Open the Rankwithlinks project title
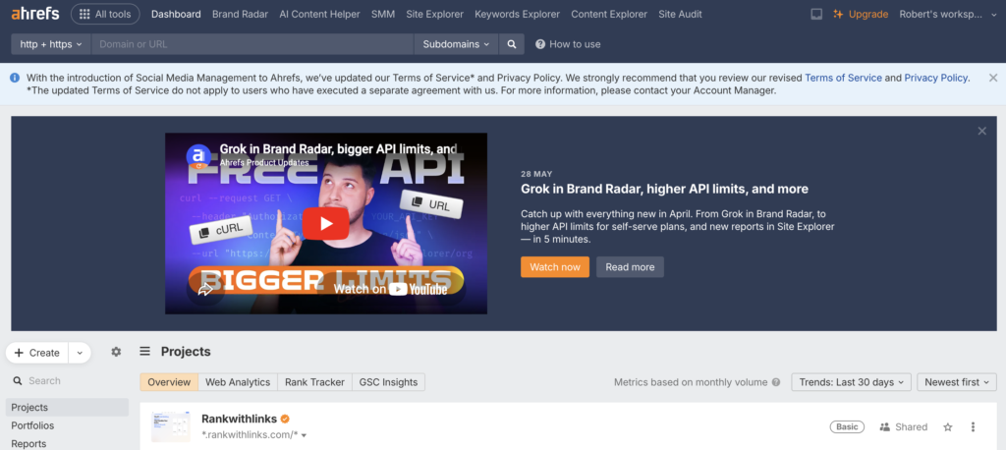This screenshot has width=1006, height=450. 240,419
